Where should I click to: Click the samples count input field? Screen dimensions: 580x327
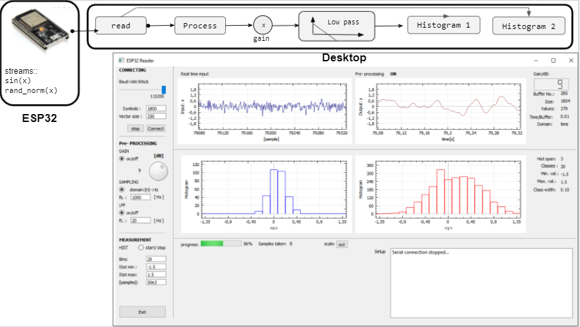pos(156,282)
